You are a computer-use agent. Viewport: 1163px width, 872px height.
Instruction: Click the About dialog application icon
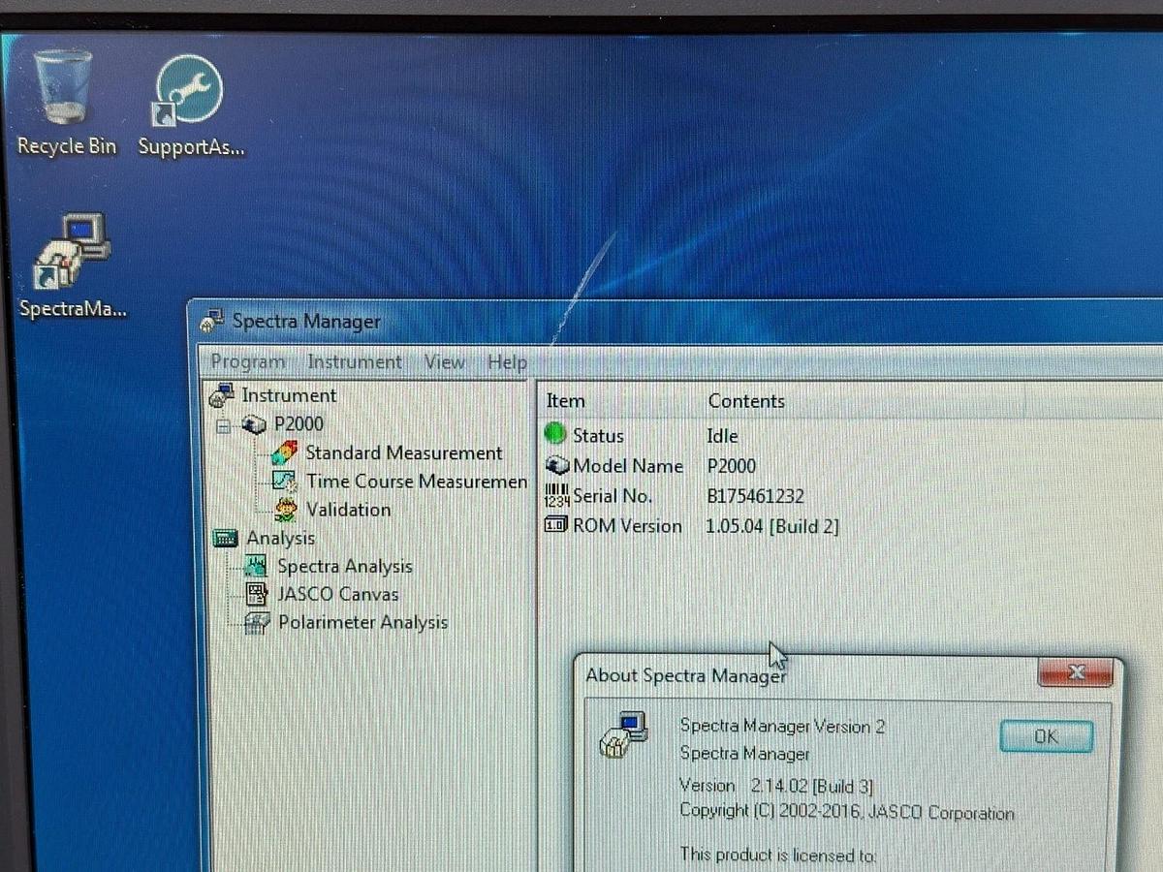coord(623,736)
